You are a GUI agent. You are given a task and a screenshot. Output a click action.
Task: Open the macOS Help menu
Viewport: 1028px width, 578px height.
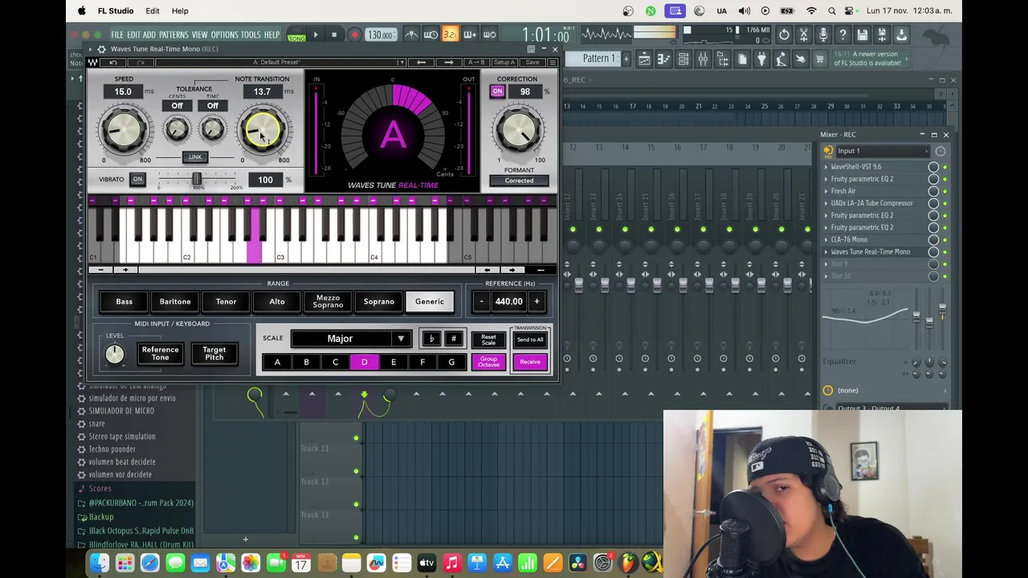[x=180, y=10]
